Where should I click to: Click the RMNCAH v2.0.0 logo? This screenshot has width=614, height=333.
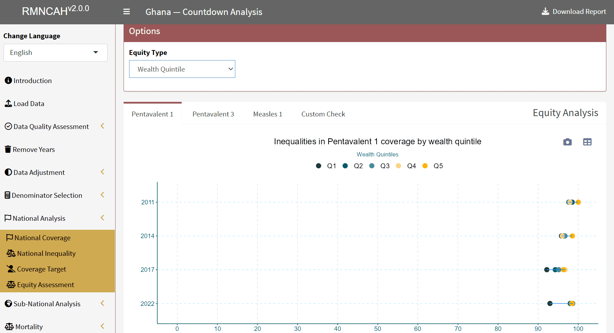[56, 10]
